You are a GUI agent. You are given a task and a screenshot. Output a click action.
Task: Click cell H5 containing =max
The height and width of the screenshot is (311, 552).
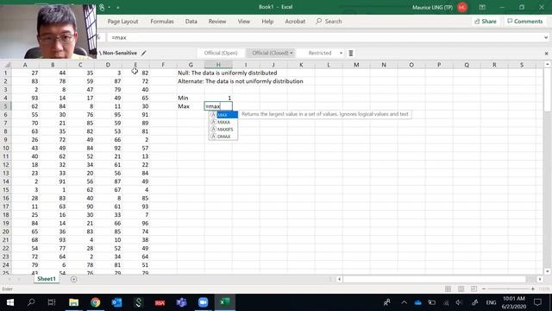pyautogui.click(x=218, y=106)
